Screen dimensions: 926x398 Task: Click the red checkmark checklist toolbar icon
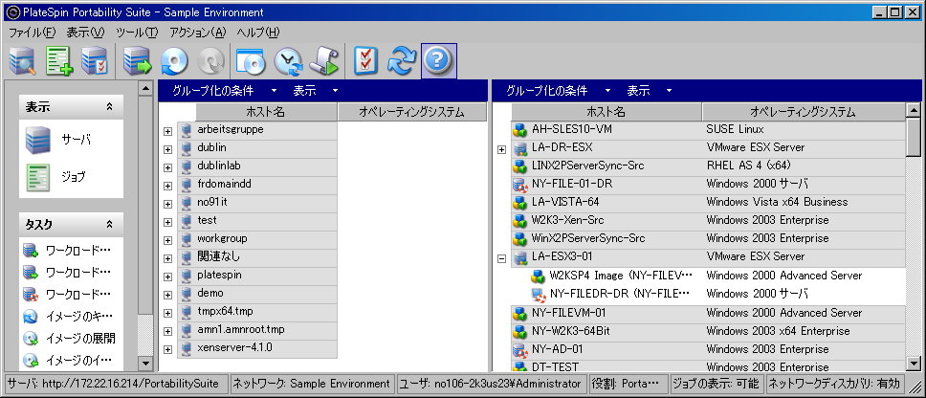point(366,61)
